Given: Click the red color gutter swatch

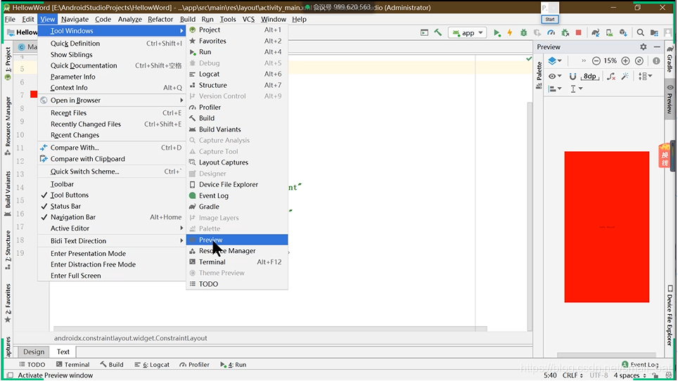Looking at the screenshot, I should (x=34, y=94).
